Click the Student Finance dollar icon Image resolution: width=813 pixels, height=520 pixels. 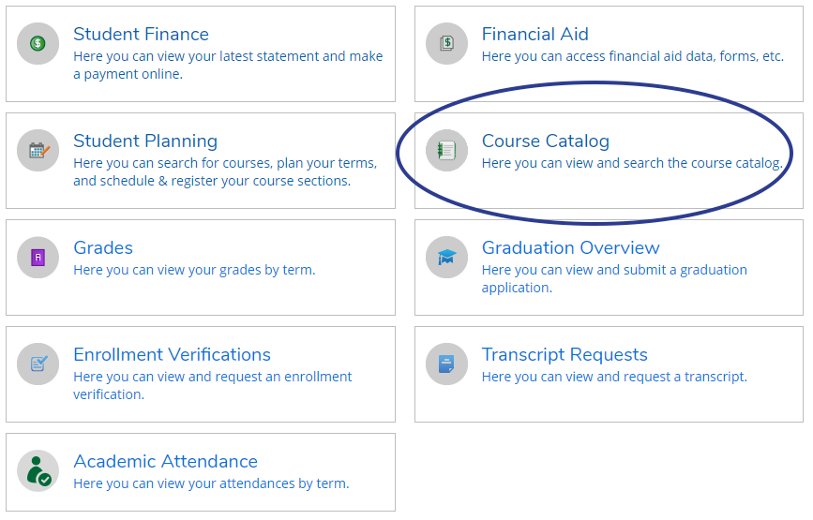[x=38, y=43]
